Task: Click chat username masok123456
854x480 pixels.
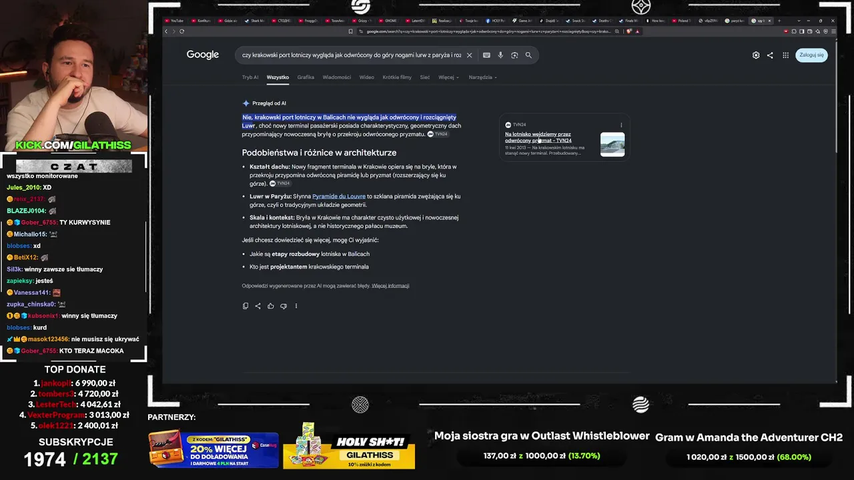Action: tap(48, 339)
